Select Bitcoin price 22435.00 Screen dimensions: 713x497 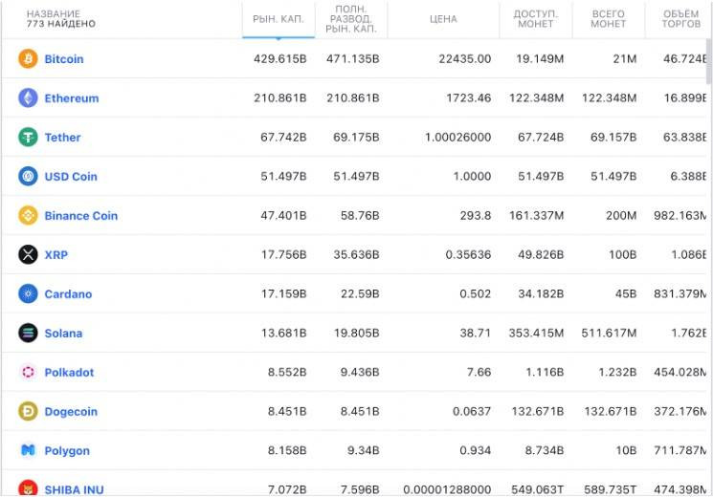pyautogui.click(x=465, y=59)
